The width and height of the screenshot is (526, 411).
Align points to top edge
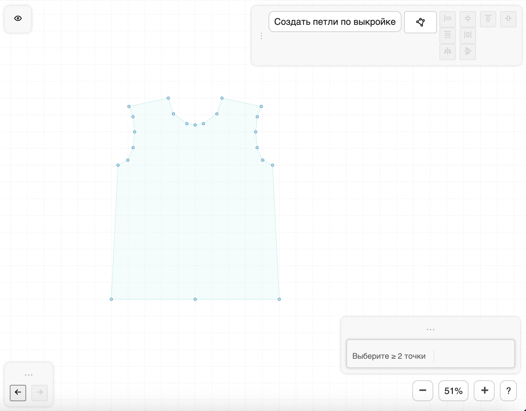488,19
